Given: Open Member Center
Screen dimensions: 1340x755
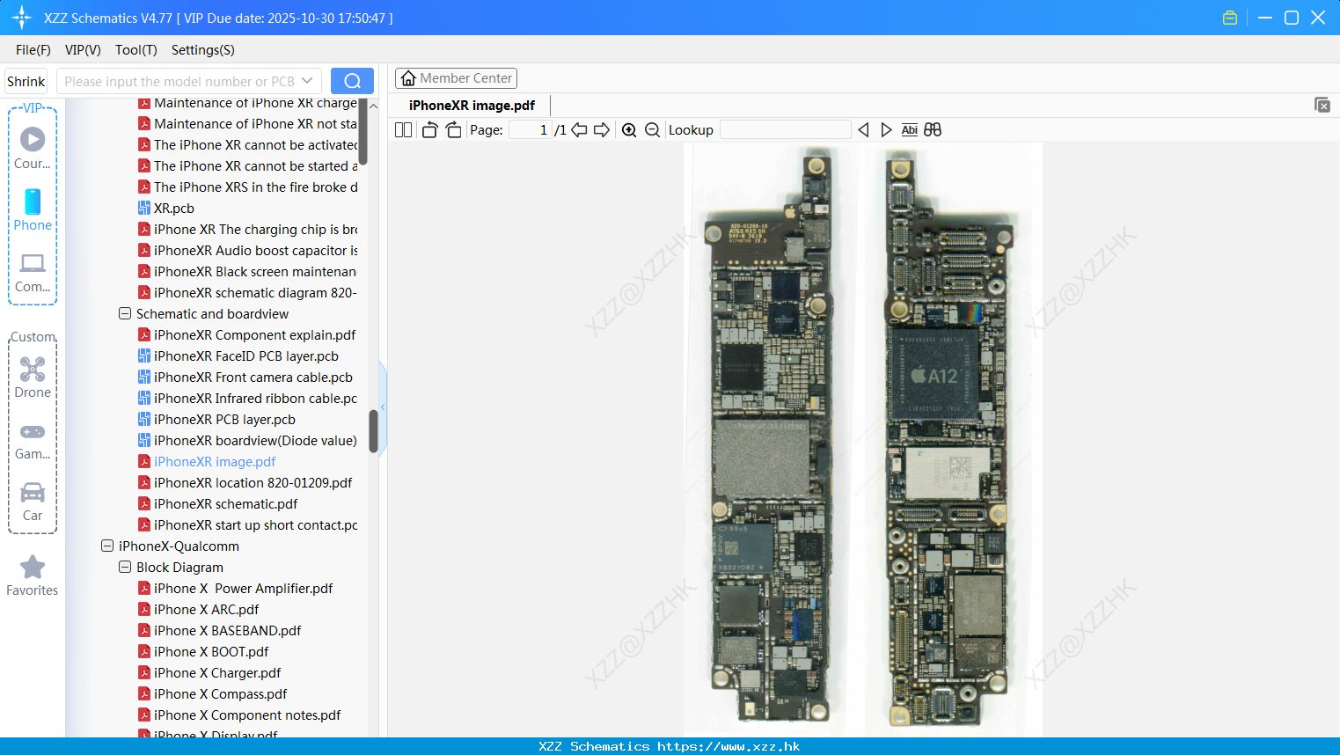Looking at the screenshot, I should [456, 78].
